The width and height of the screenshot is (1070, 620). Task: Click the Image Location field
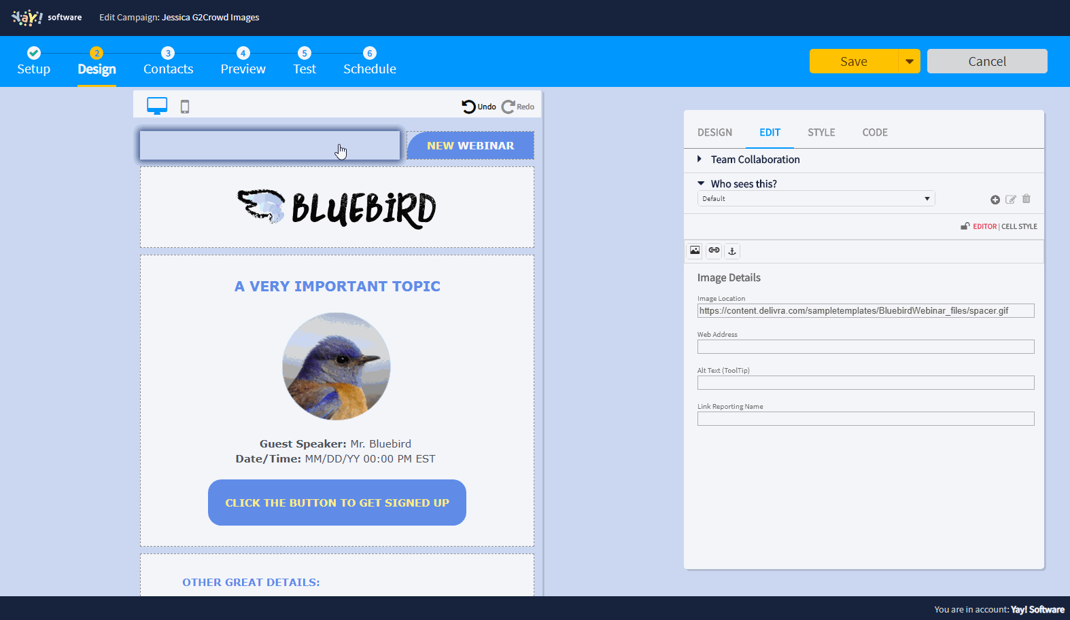(865, 311)
